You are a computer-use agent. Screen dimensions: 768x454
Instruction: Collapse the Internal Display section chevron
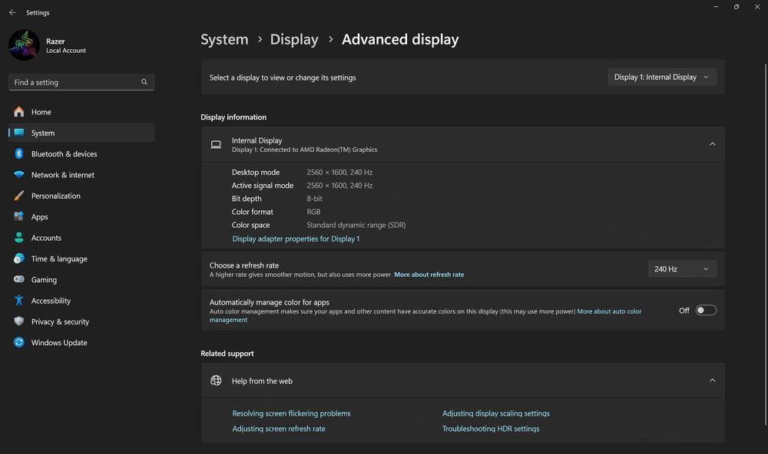(x=712, y=144)
